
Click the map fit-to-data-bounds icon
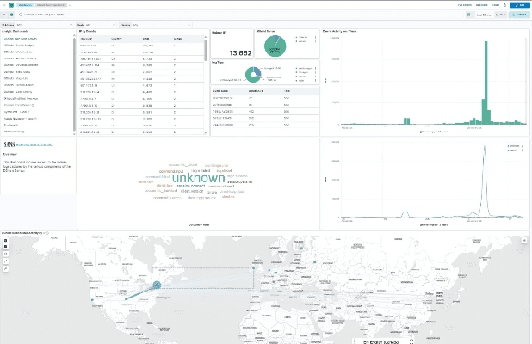(x=6, y=255)
